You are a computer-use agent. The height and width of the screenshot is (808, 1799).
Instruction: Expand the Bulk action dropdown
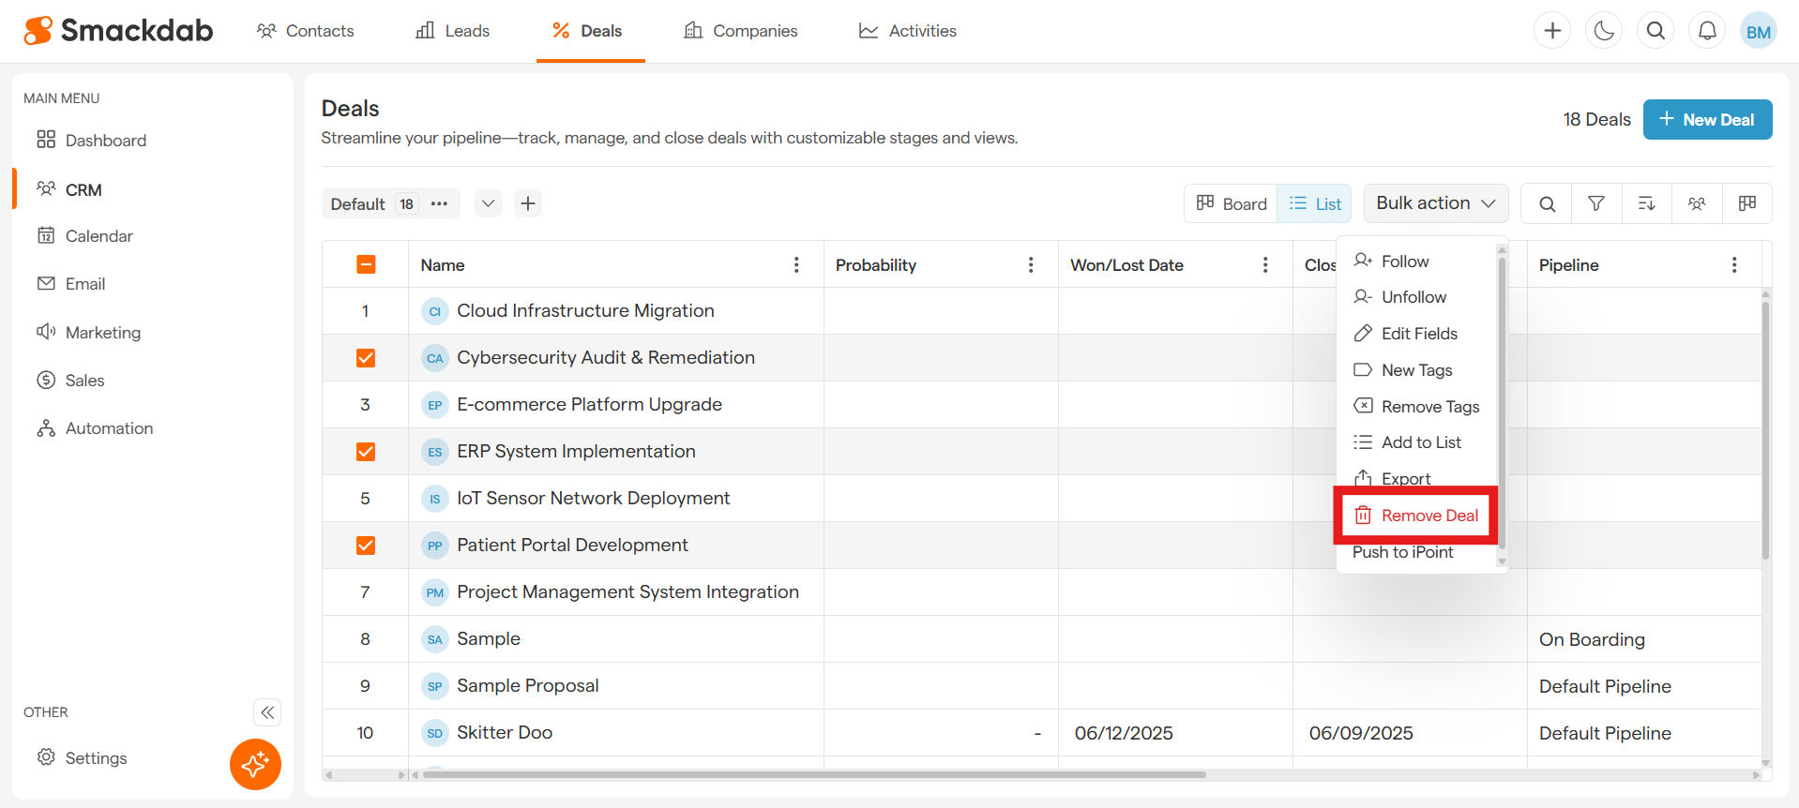click(1435, 203)
